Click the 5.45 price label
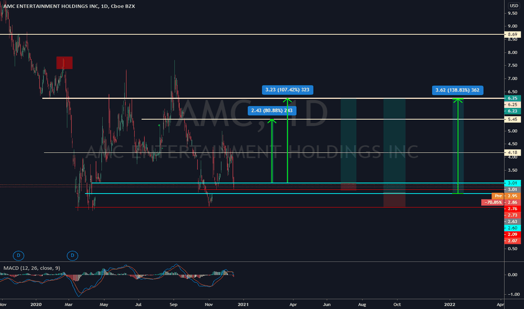Viewport: 524px width, 309px height. click(512, 119)
